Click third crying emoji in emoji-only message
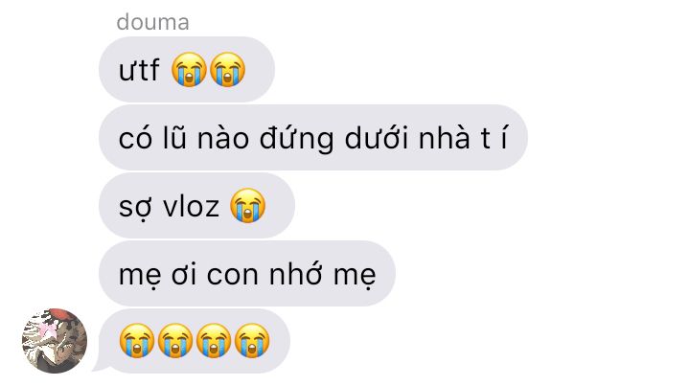Viewport: 689px width, 386px height. [214, 341]
